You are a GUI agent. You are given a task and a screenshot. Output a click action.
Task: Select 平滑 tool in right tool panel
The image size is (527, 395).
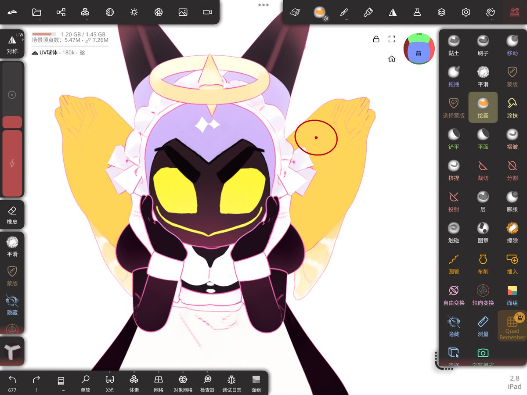tap(483, 76)
